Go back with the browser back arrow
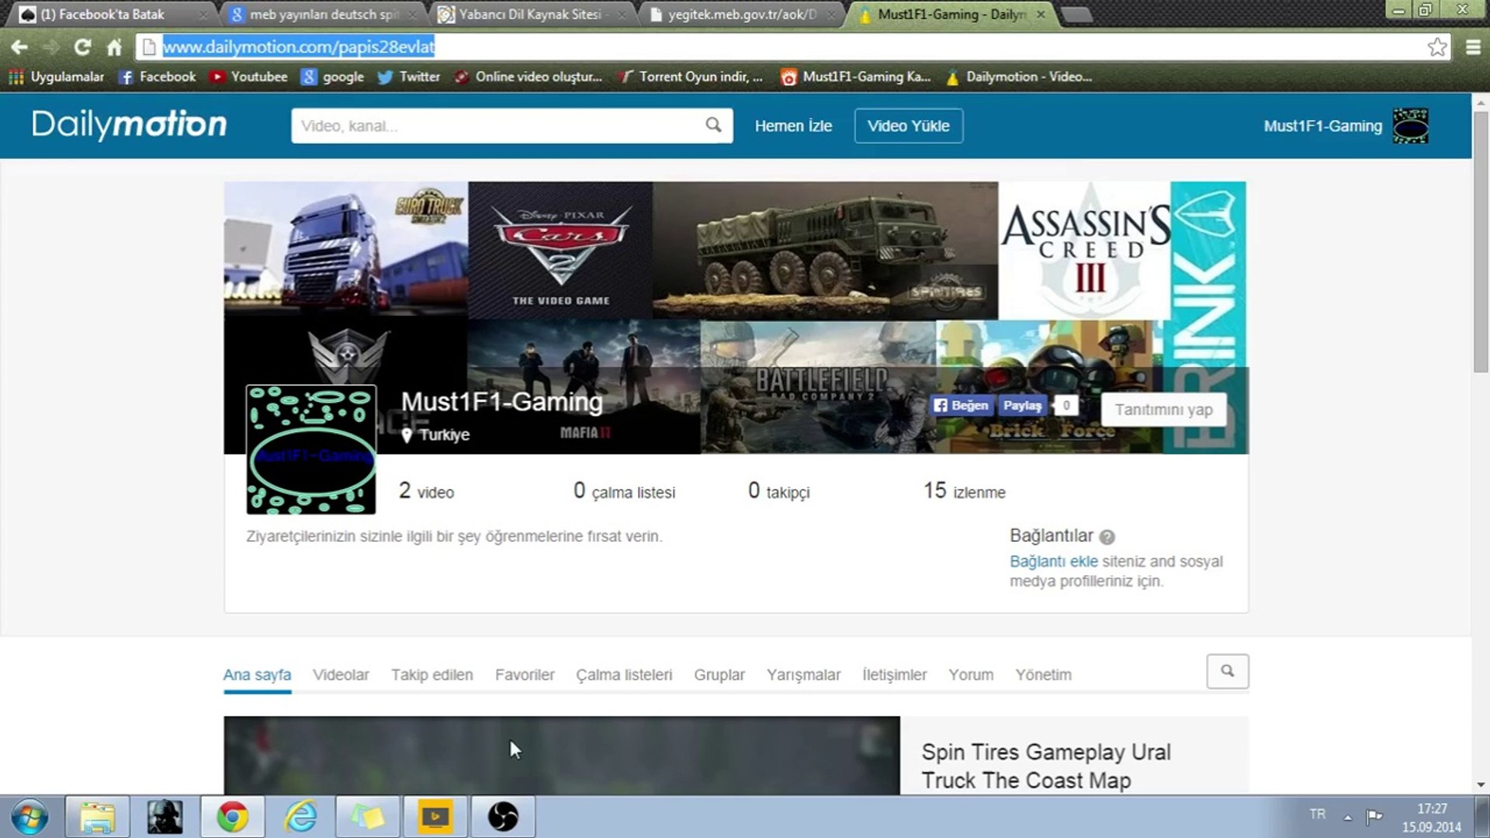This screenshot has width=1490, height=838. tap(19, 47)
